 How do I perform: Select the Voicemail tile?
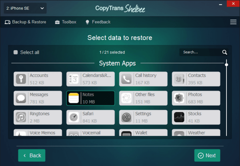click(90, 132)
